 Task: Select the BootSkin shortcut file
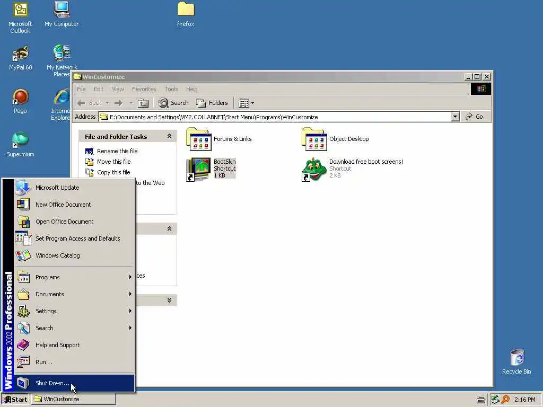[x=211, y=169]
